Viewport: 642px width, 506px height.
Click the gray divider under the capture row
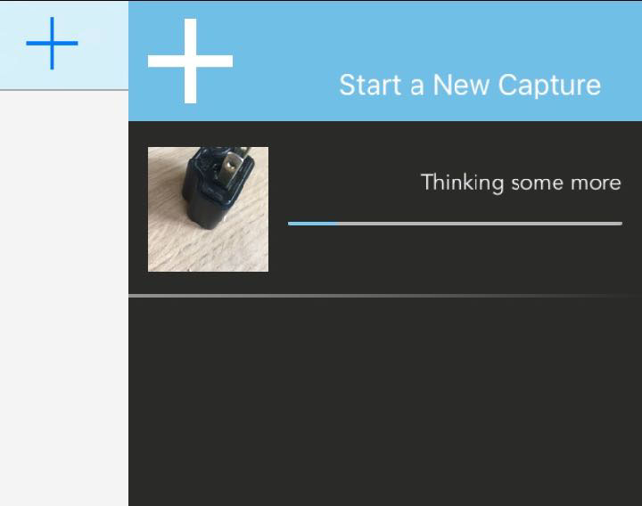pyautogui.click(x=385, y=296)
